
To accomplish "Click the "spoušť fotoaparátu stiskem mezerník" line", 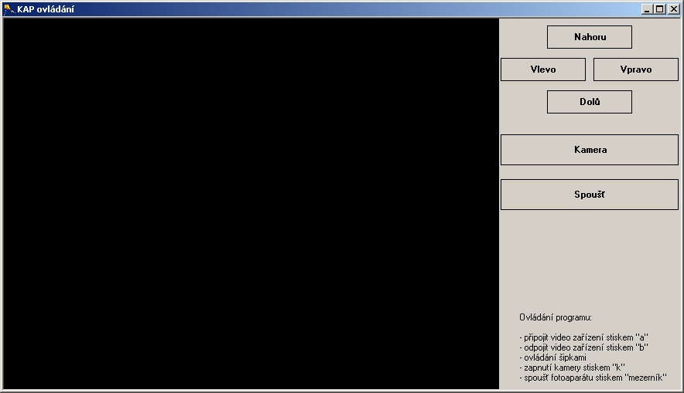I will (593, 378).
